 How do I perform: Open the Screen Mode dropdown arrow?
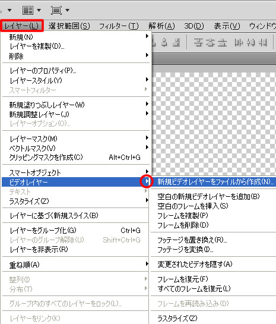67,10
